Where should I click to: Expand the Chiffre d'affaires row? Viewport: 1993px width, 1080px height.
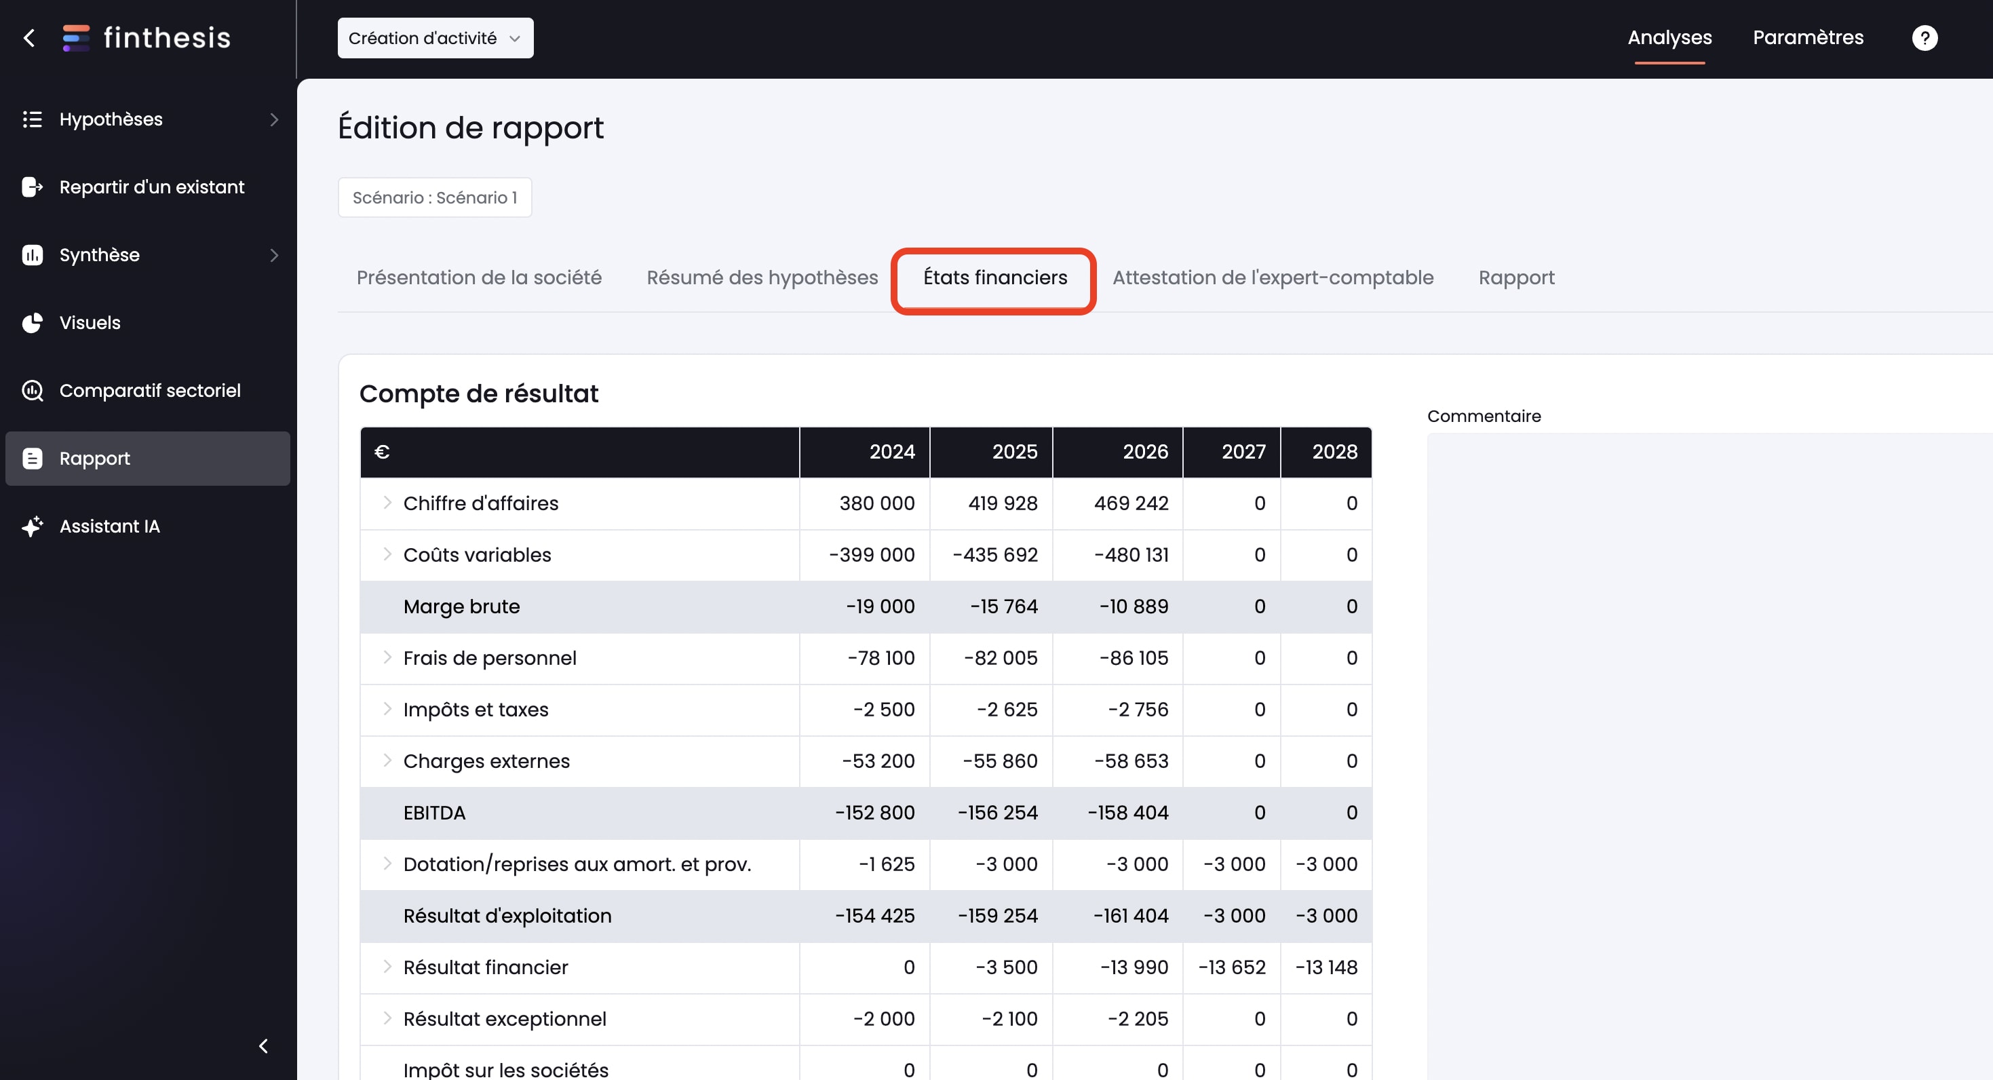point(387,503)
